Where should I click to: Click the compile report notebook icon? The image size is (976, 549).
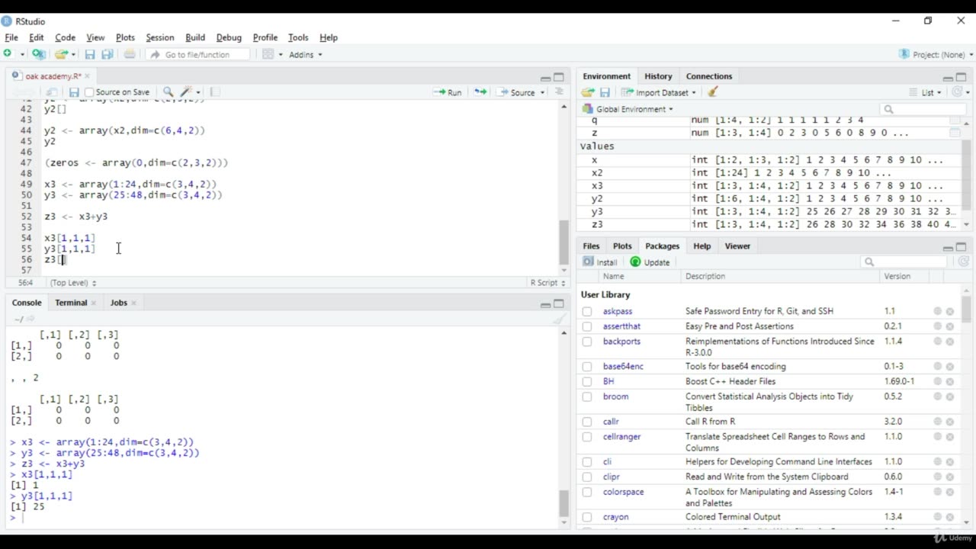click(215, 92)
